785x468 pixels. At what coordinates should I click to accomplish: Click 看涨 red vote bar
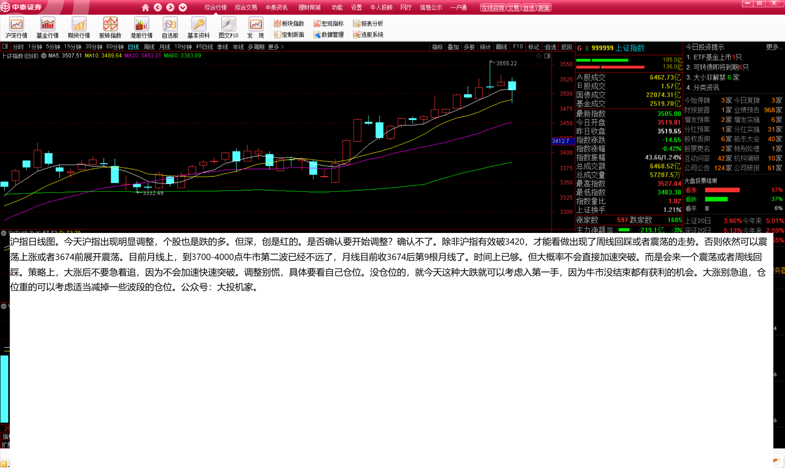[x=722, y=190]
